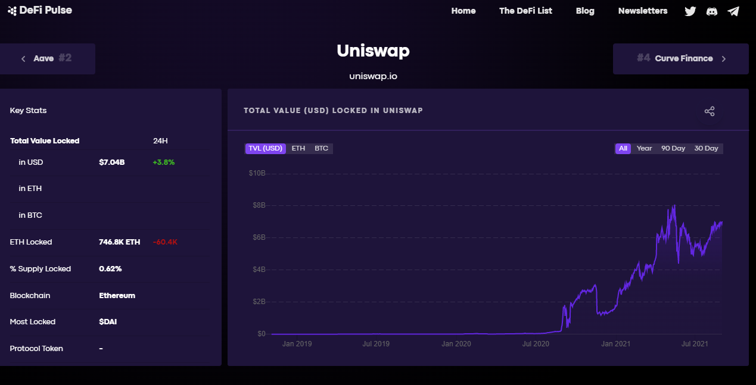Show the 90 Day time range
Viewport: 756px width, 385px height.
(673, 148)
